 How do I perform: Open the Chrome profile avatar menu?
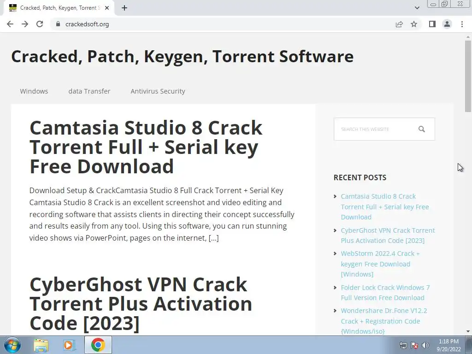coord(447,24)
